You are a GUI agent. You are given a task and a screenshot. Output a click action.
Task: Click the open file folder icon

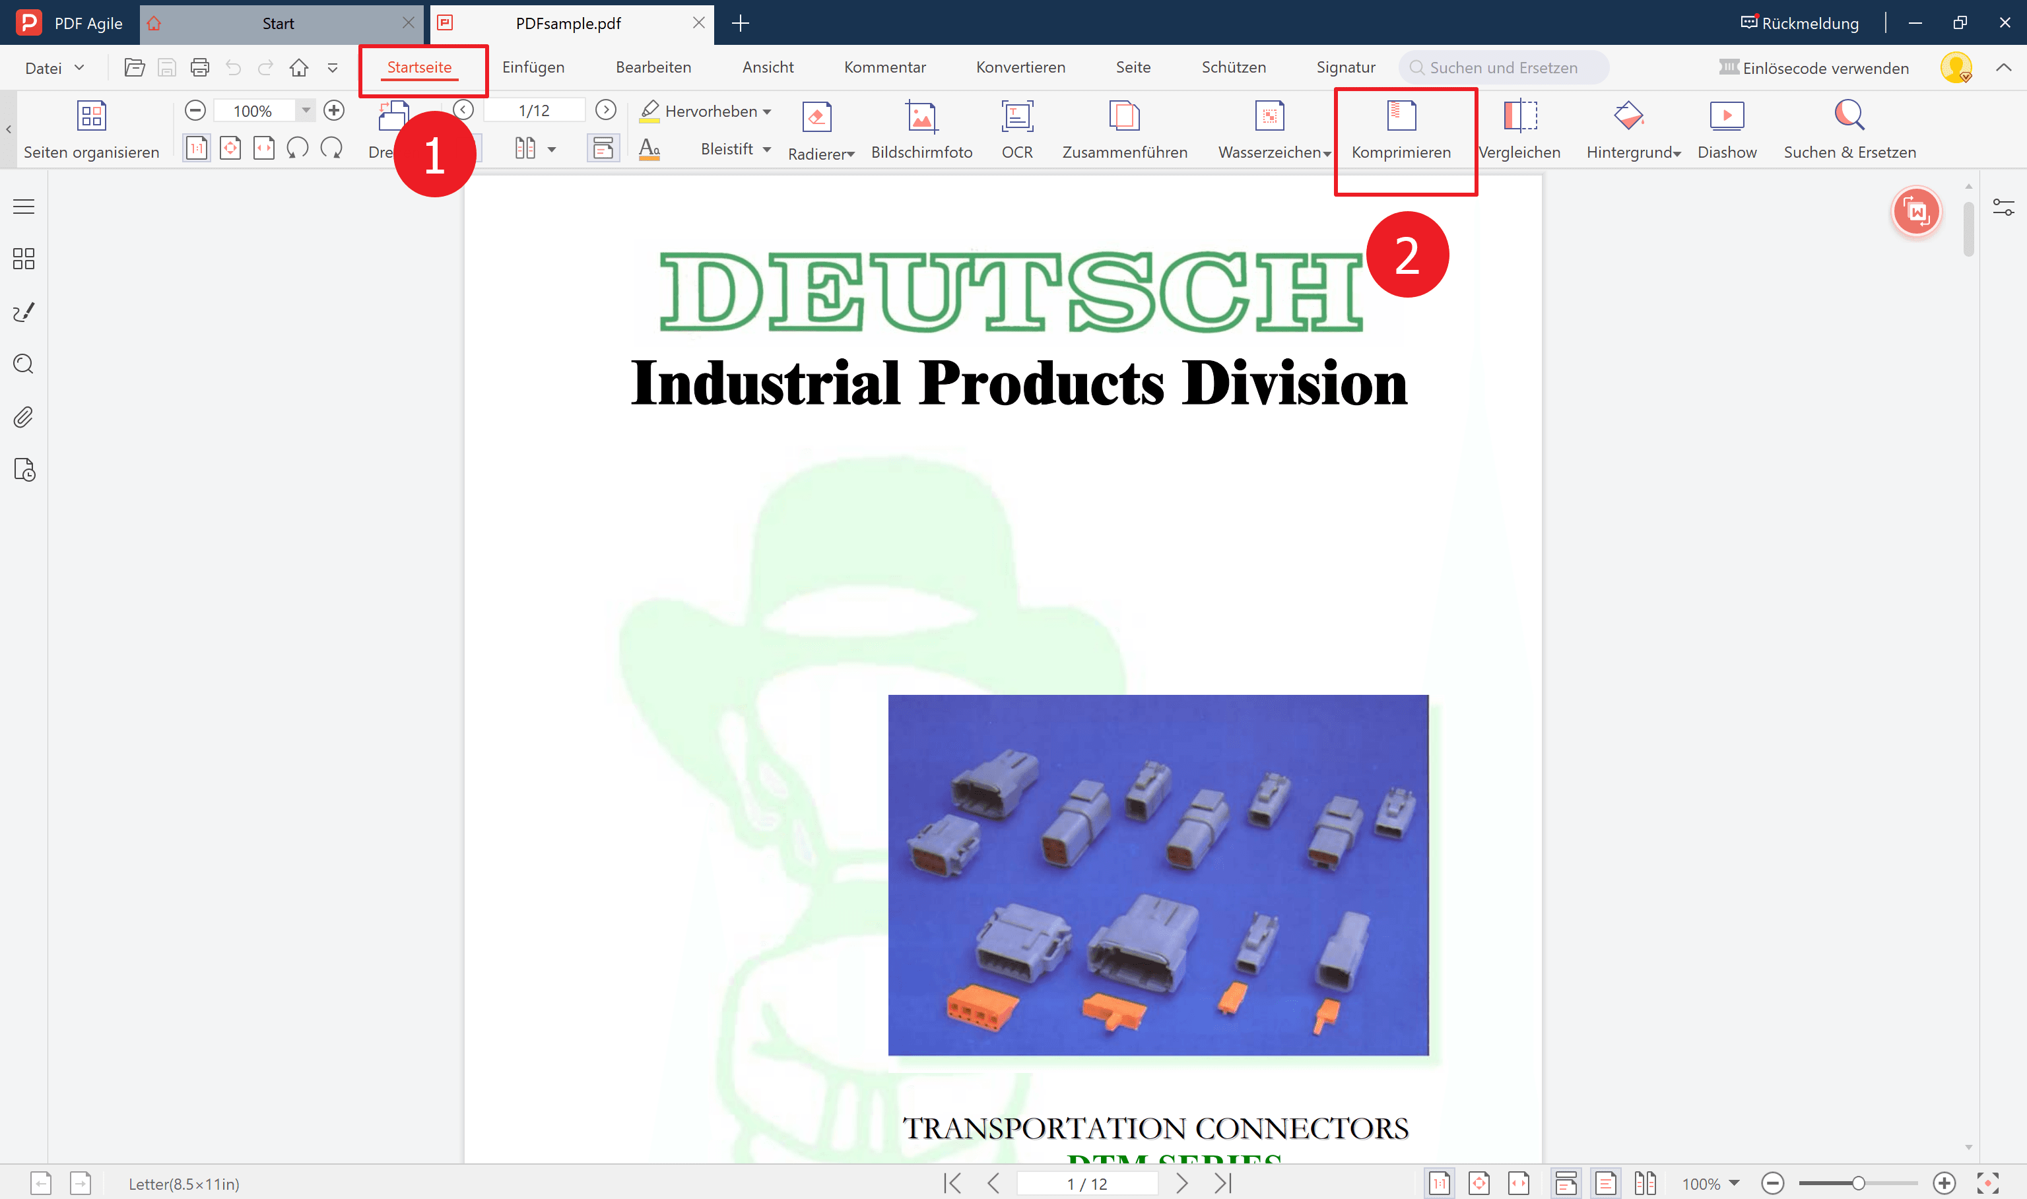pyautogui.click(x=134, y=68)
